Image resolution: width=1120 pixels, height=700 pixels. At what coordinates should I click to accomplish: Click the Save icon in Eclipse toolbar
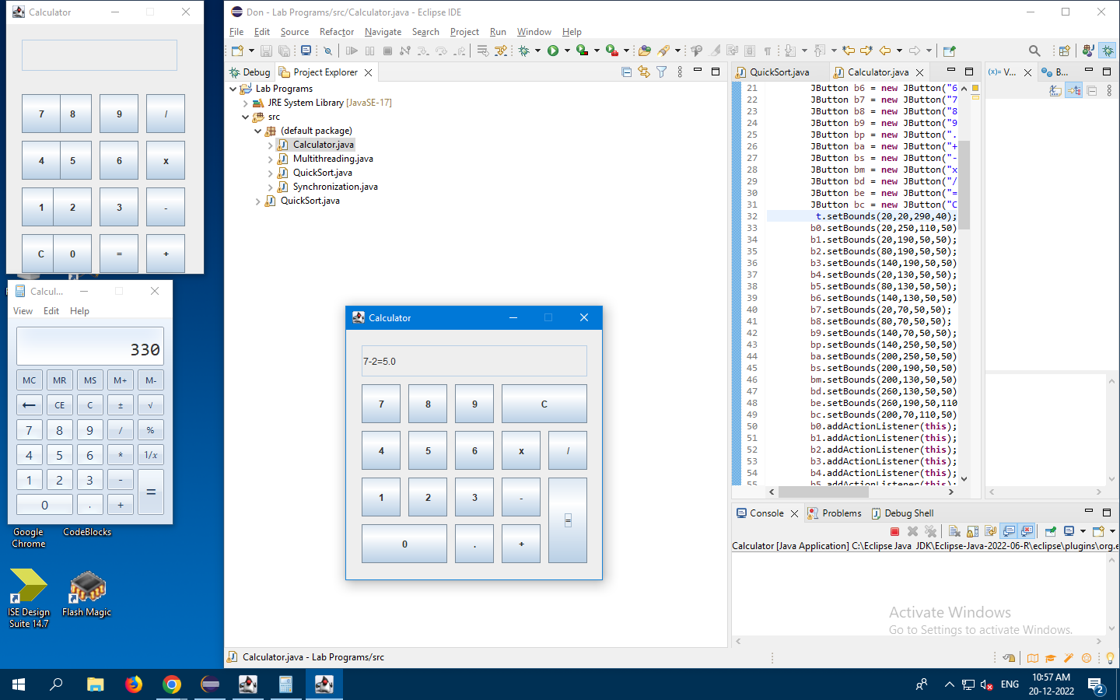point(266,51)
